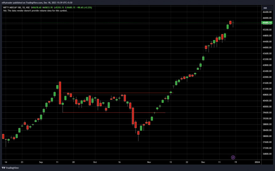Click the 43600.00 price axis label
Screen dimensions: 275x171
coord(267,53)
